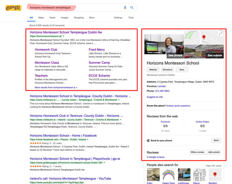Click More results from horizonsmontessori.ie
Image resolution: width=232 pixels, height=184 pixels.
pos(56,87)
